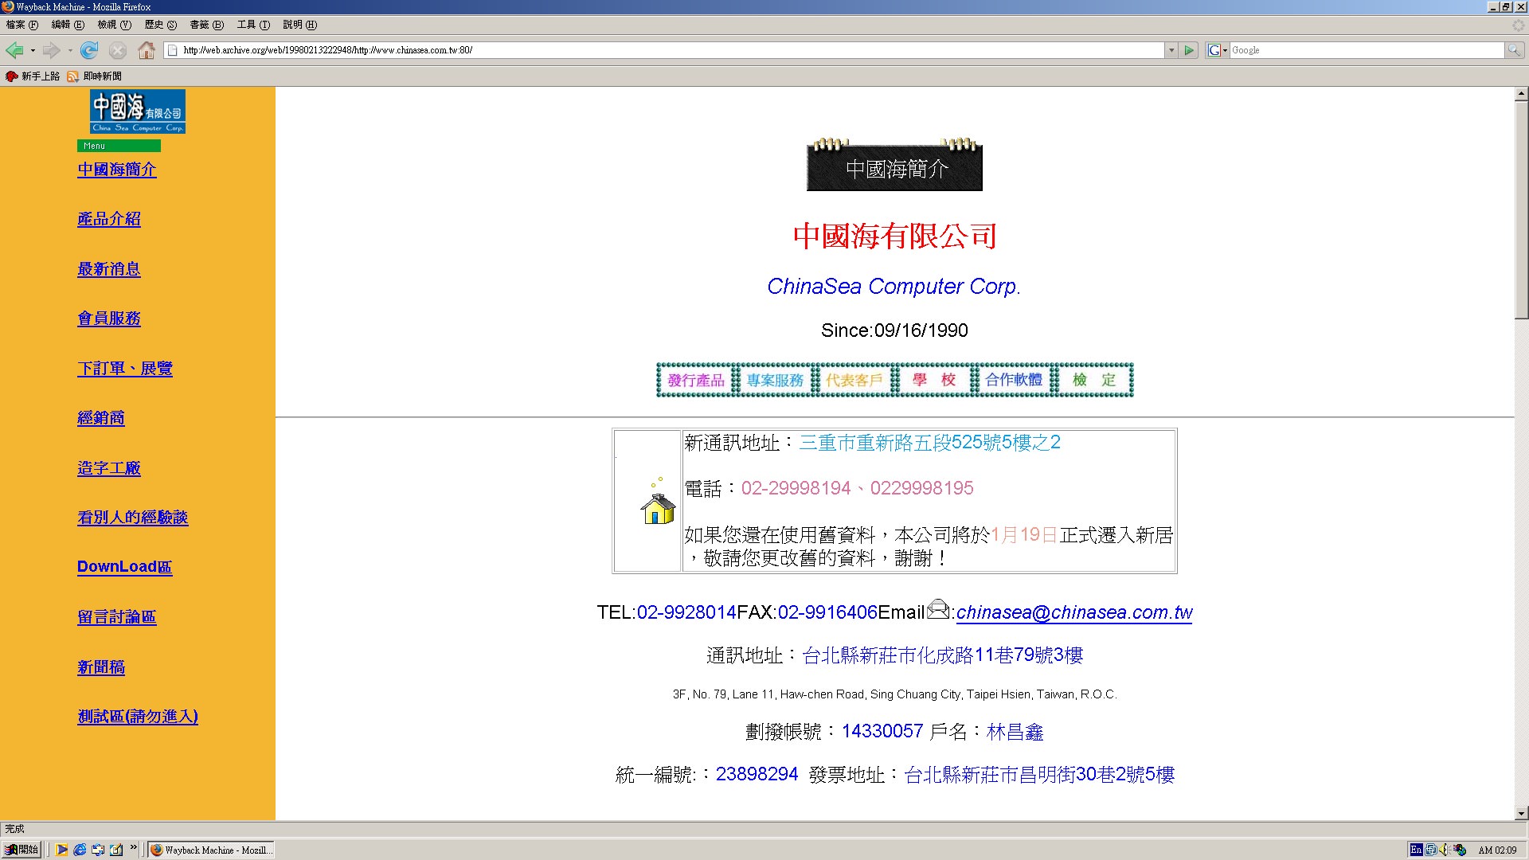1529x860 pixels.
Task: Click the 即時新聞 RSS bookmark
Action: (95, 76)
